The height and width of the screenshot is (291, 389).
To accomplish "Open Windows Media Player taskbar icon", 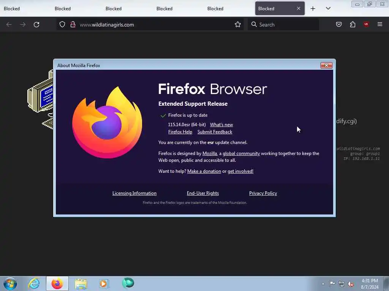I will [x=103, y=283].
